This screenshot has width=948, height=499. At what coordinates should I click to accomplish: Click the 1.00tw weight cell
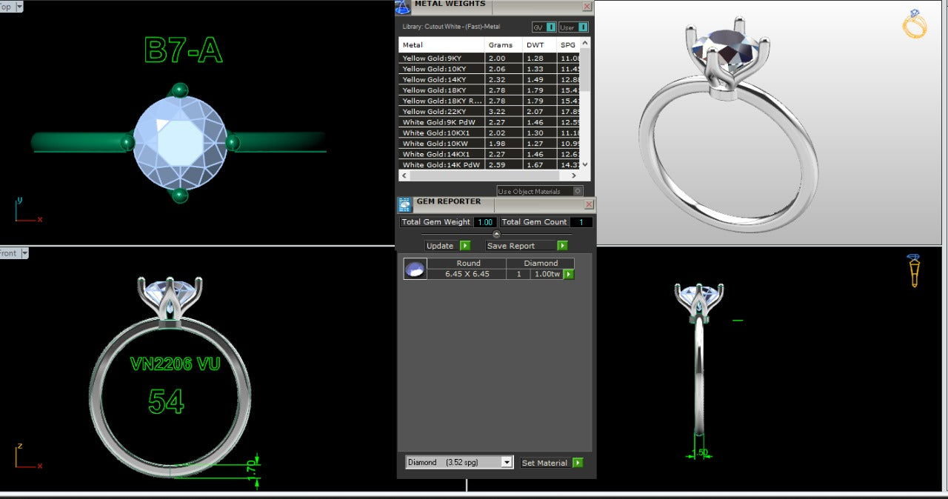point(548,274)
